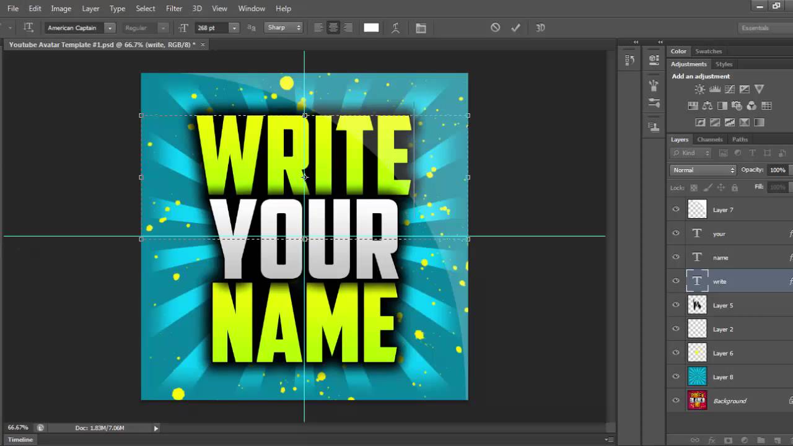Open the Filter menu
Viewport: 793px width, 446px height.
tap(173, 8)
